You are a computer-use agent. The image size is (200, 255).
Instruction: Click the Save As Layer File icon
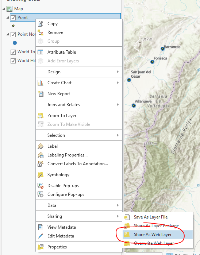[127, 217]
